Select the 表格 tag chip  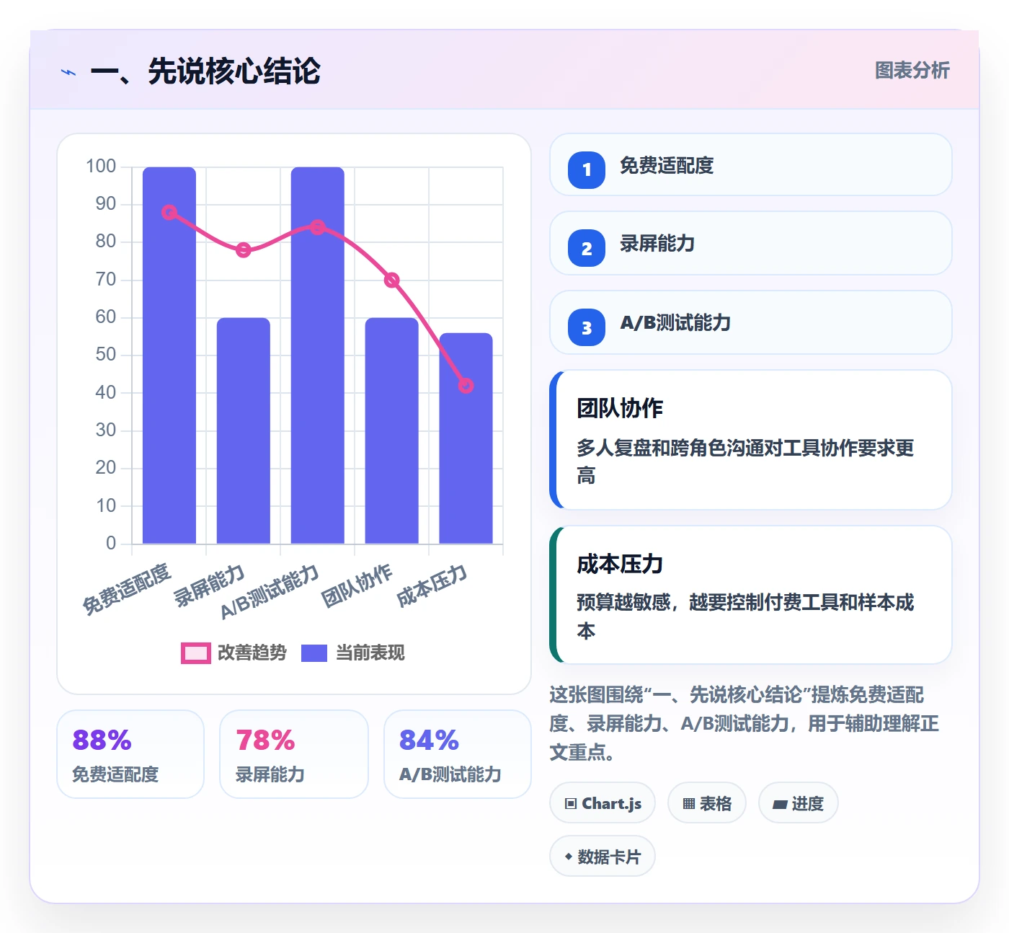(706, 802)
